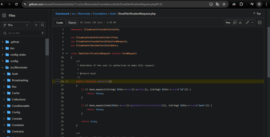Viewport: 270px width, 137px height.
Task: Expand the bin folder chevron
Action: [2, 48]
